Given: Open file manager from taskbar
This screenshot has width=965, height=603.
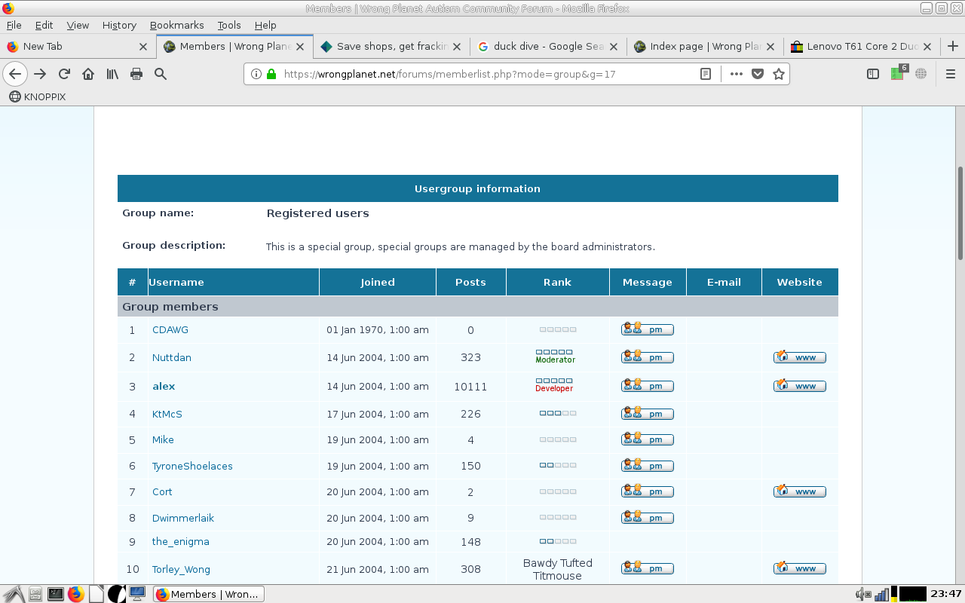Looking at the screenshot, I should coord(35,594).
